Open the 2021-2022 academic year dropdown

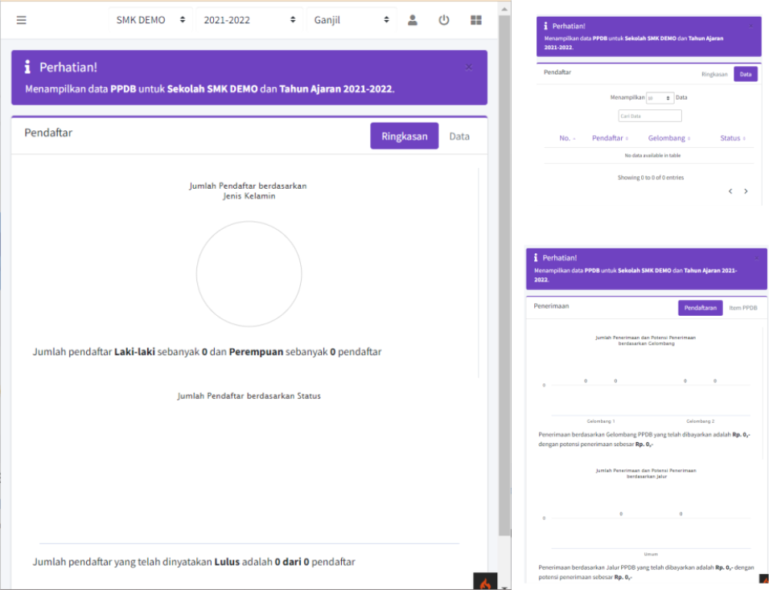249,20
